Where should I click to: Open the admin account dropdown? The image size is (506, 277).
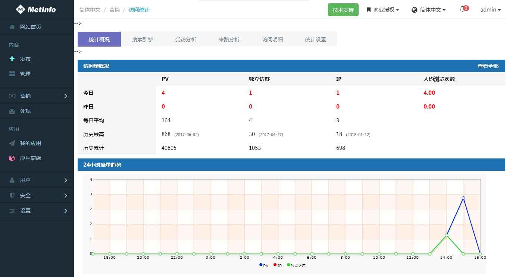[490, 10]
